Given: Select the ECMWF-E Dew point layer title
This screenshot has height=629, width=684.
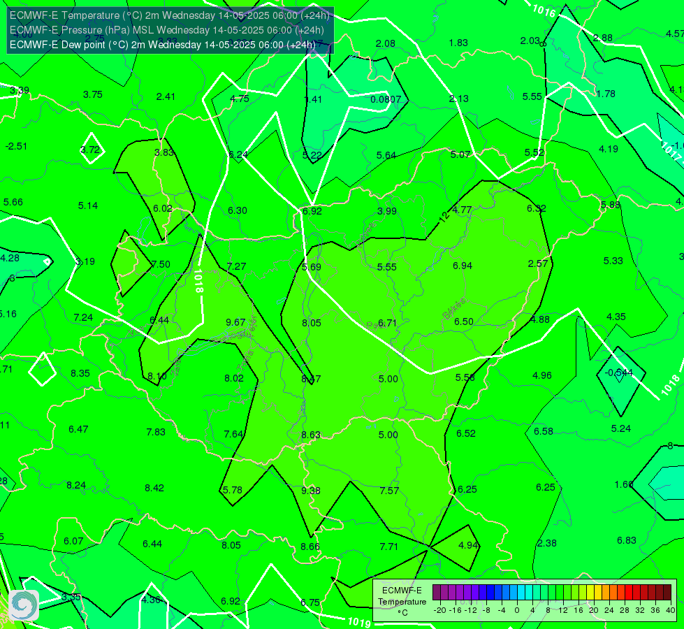Looking at the screenshot, I should coord(163,45).
